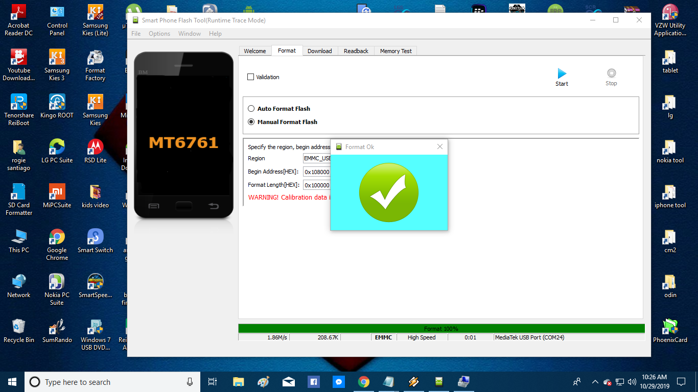This screenshot has width=698, height=392.
Task: Open the Action Center notifications icon
Action: coord(681,382)
